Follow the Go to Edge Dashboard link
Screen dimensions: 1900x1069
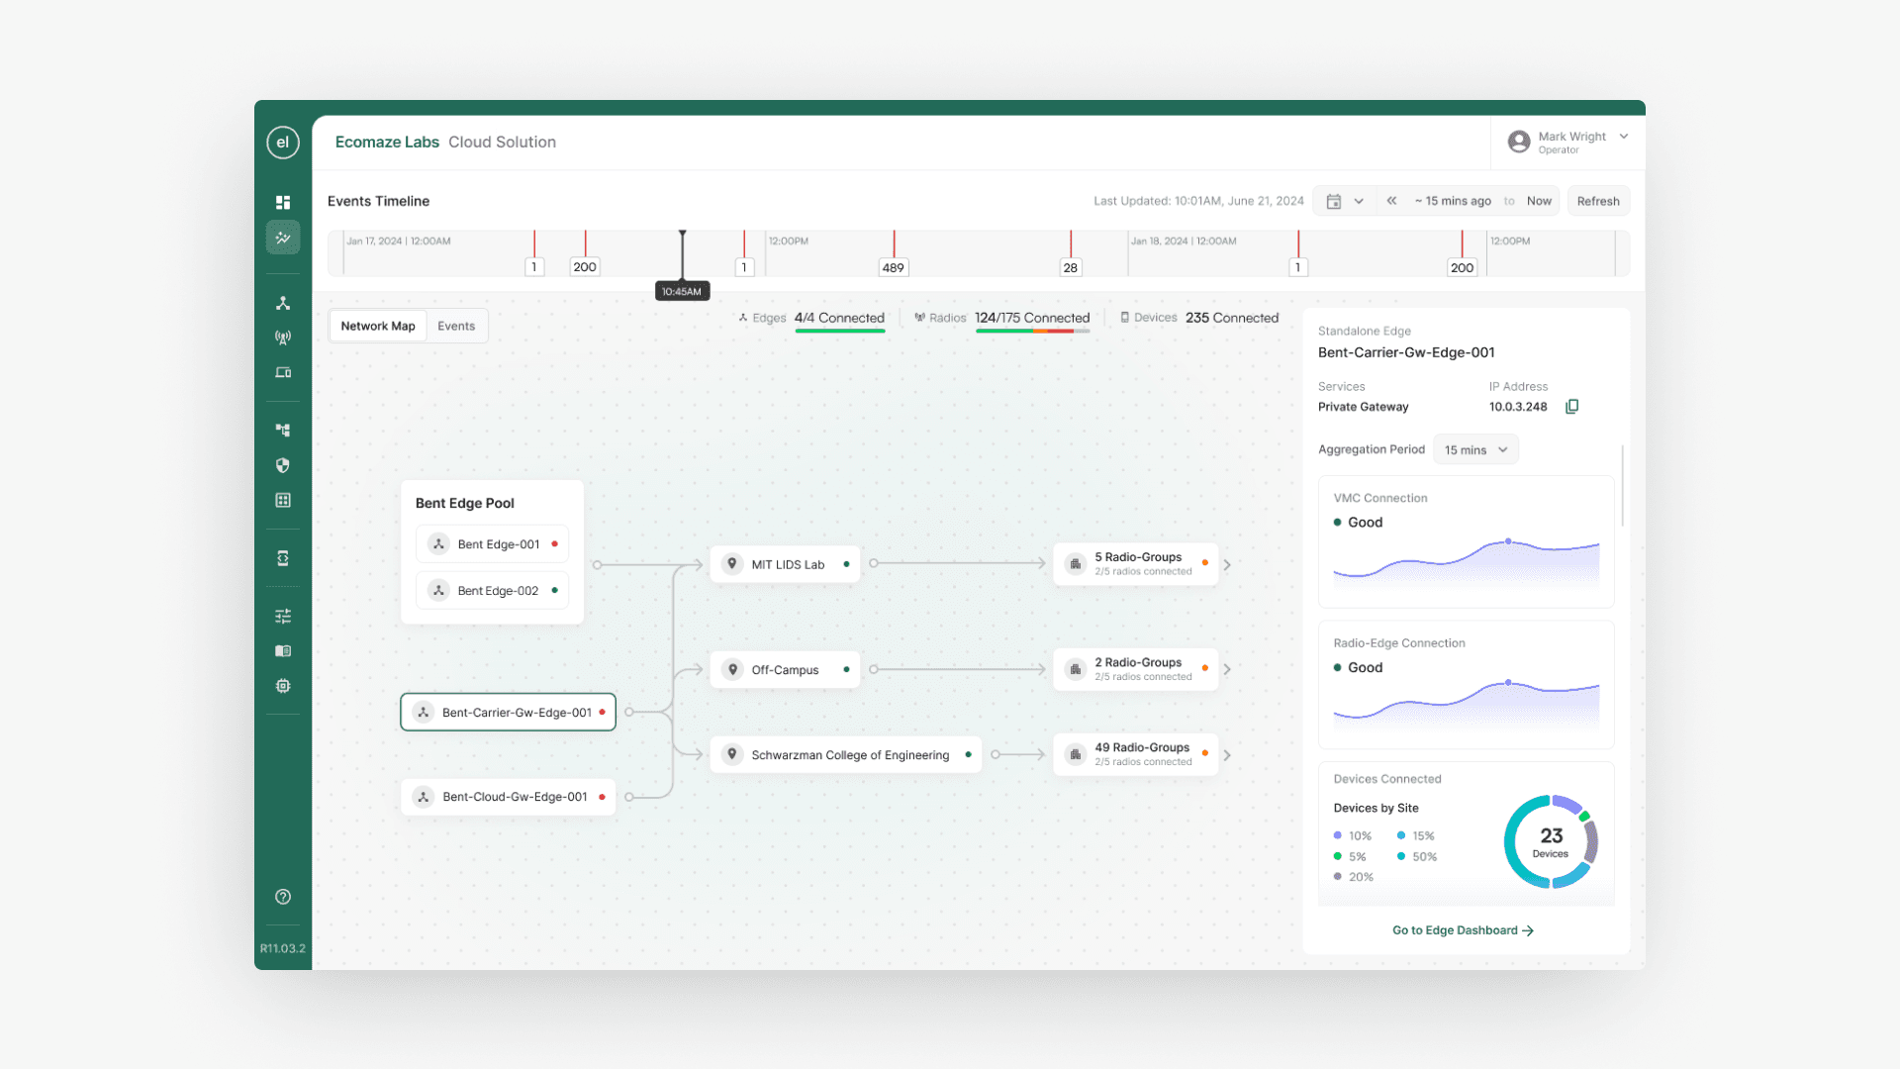[x=1462, y=930]
